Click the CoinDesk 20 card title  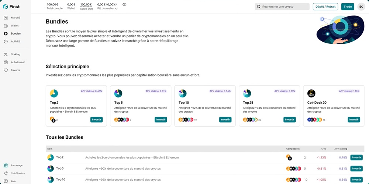point(317,103)
